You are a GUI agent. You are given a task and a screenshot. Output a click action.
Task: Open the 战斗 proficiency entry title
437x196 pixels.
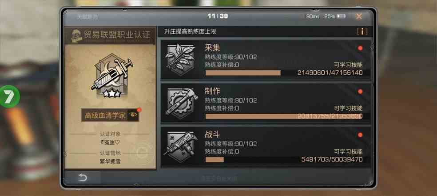213,135
